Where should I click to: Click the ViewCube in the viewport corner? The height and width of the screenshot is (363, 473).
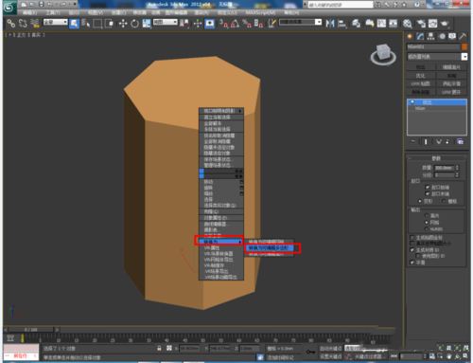pos(383,54)
